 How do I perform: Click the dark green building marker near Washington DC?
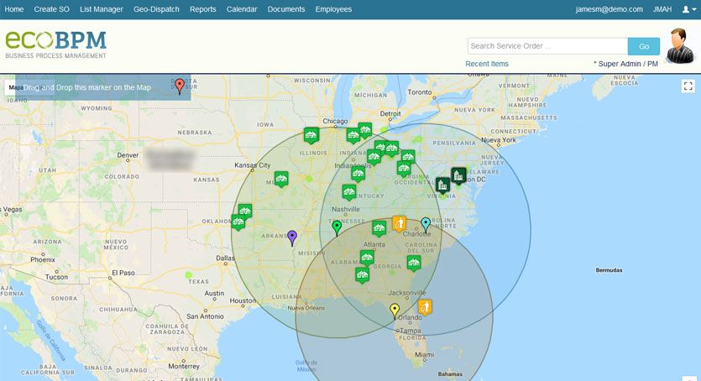(x=458, y=176)
